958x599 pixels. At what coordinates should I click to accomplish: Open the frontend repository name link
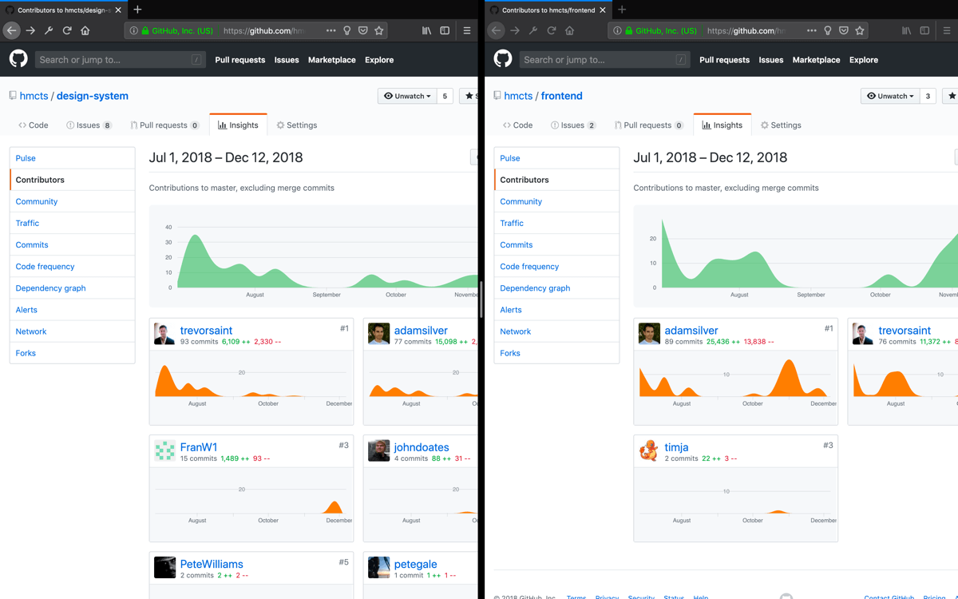(x=562, y=96)
